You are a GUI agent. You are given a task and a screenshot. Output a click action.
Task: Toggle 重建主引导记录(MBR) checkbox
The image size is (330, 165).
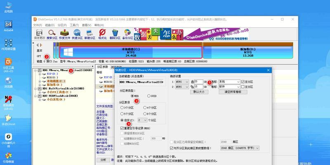pos(122,128)
